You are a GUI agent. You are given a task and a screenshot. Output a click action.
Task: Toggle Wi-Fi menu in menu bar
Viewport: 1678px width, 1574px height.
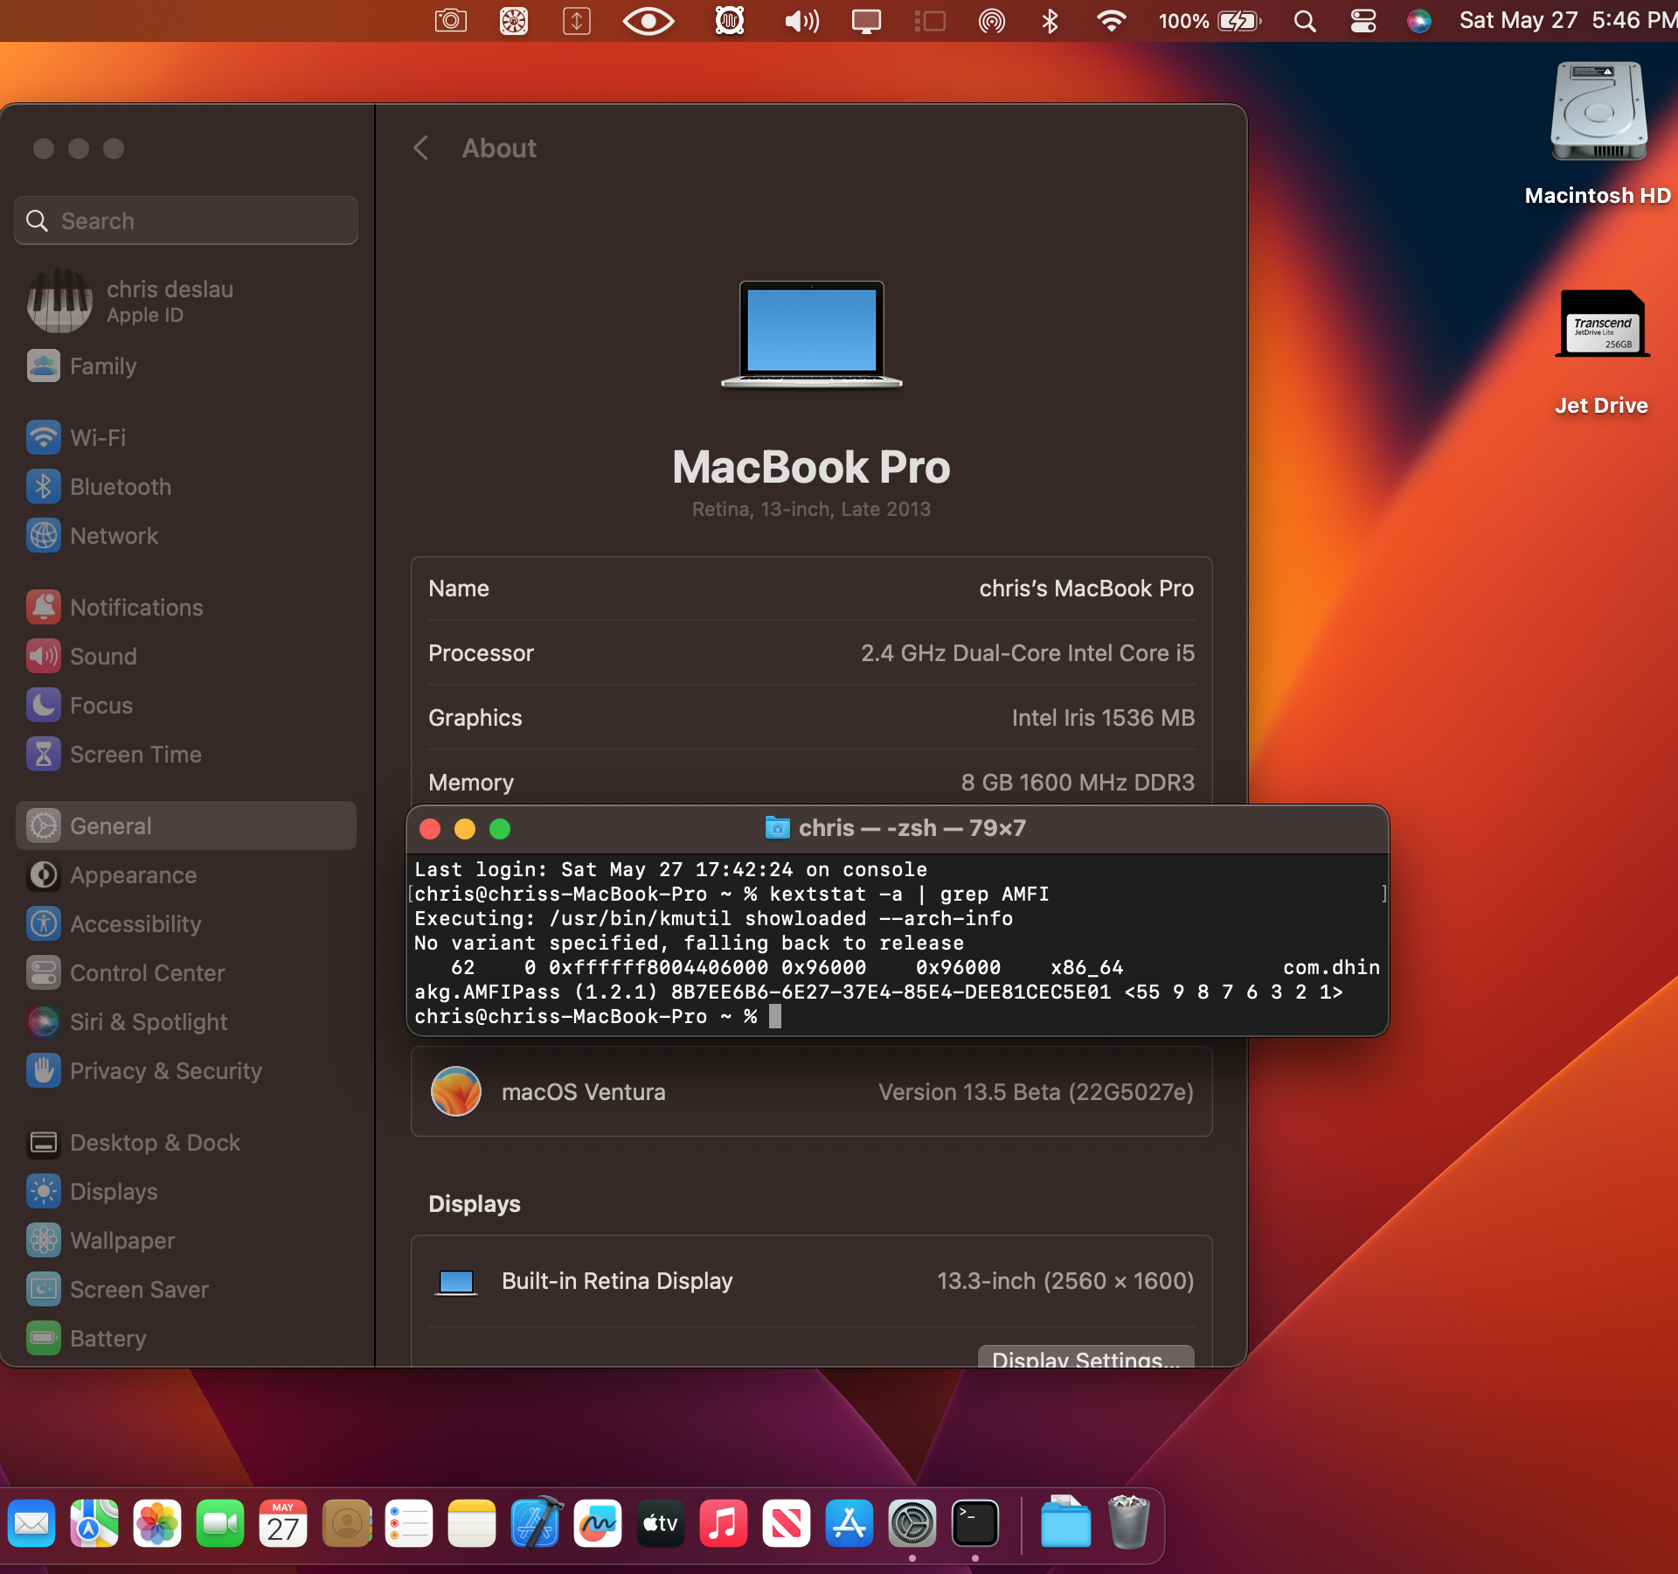click(1111, 21)
